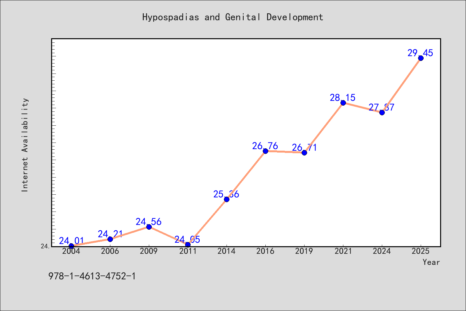
Task: Click the chart title Hypospadias and Genital Development
Action: 233,17
